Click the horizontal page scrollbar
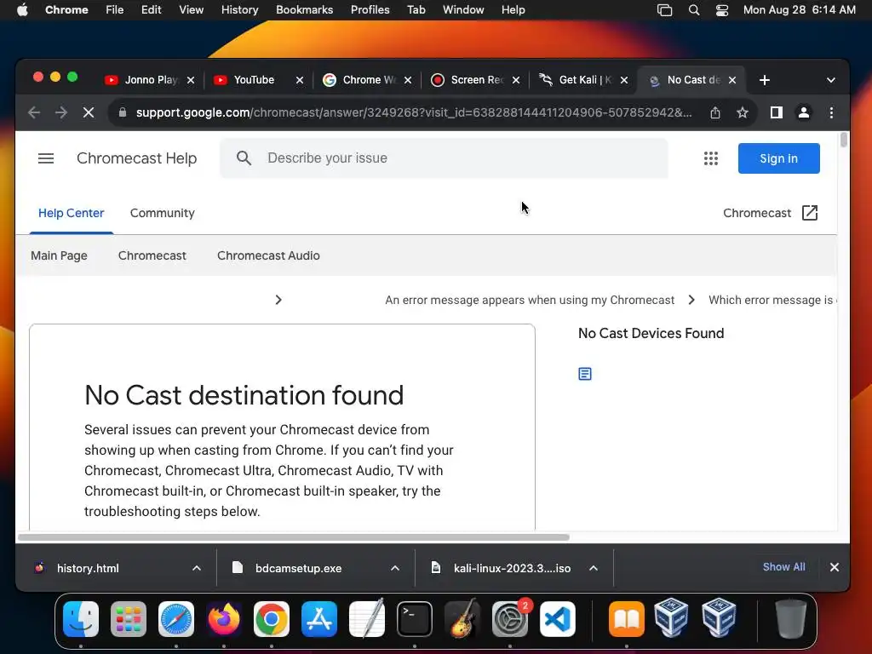Image resolution: width=872 pixels, height=654 pixels. [294, 537]
